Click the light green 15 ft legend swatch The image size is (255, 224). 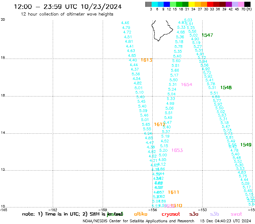coord(173,4)
